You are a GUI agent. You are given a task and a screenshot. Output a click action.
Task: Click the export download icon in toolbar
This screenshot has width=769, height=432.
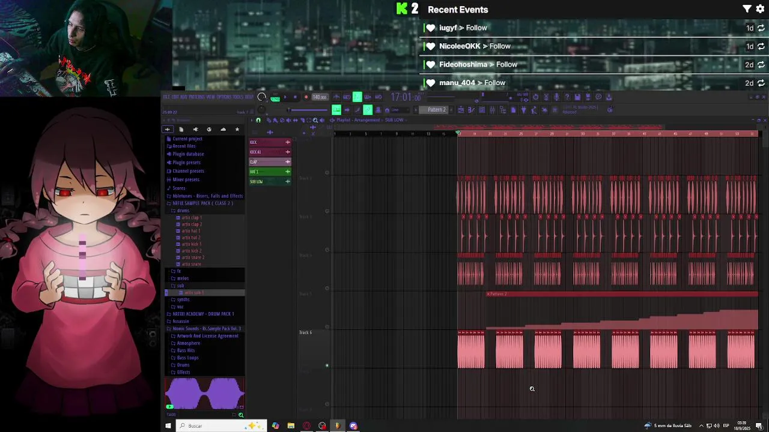click(x=609, y=97)
